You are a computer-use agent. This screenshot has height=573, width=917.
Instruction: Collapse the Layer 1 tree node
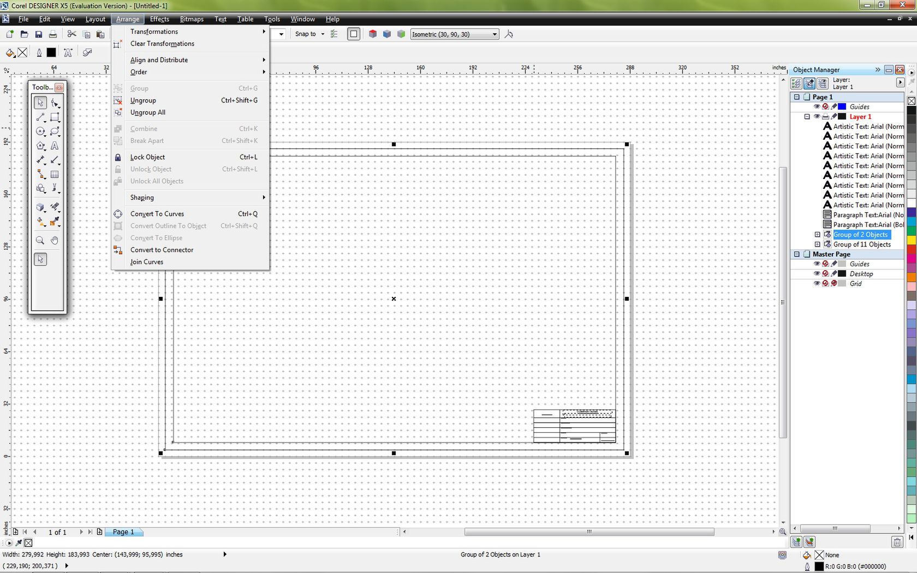807,117
